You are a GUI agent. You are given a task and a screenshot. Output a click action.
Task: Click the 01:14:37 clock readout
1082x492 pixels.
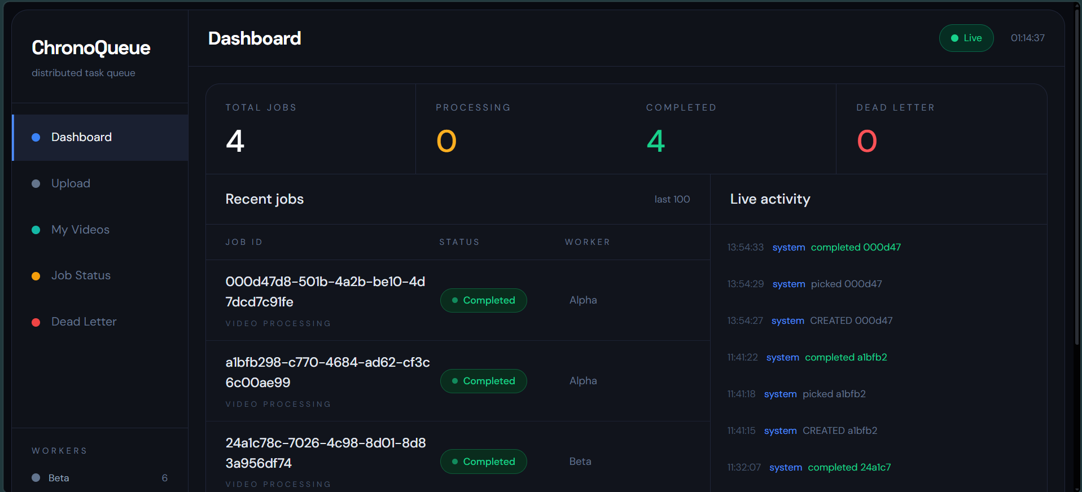(x=1027, y=38)
